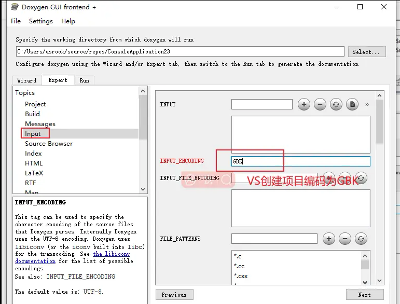
Task: Add a FILE_PATTERNS entry with the plus button
Action: tap(329, 239)
